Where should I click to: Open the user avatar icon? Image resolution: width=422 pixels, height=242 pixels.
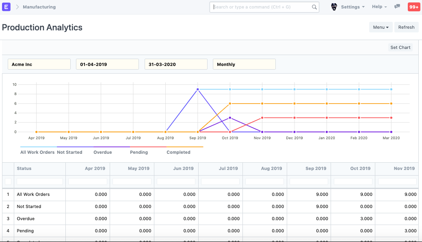334,7
